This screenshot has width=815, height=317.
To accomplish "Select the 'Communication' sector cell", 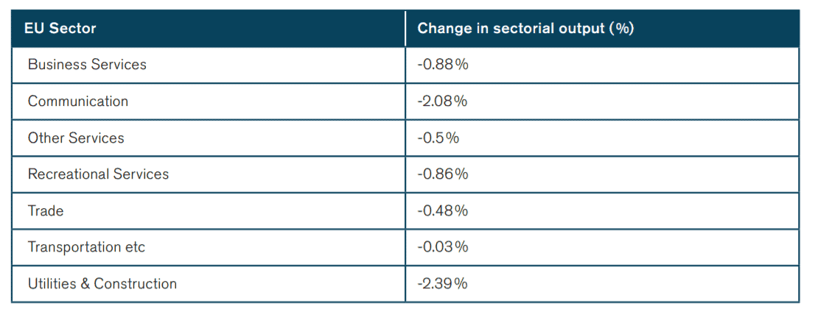I will click(78, 101).
